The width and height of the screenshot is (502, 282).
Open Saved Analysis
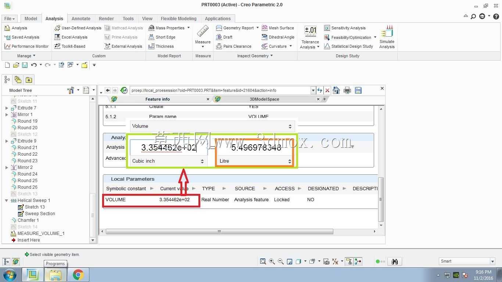[22, 37]
